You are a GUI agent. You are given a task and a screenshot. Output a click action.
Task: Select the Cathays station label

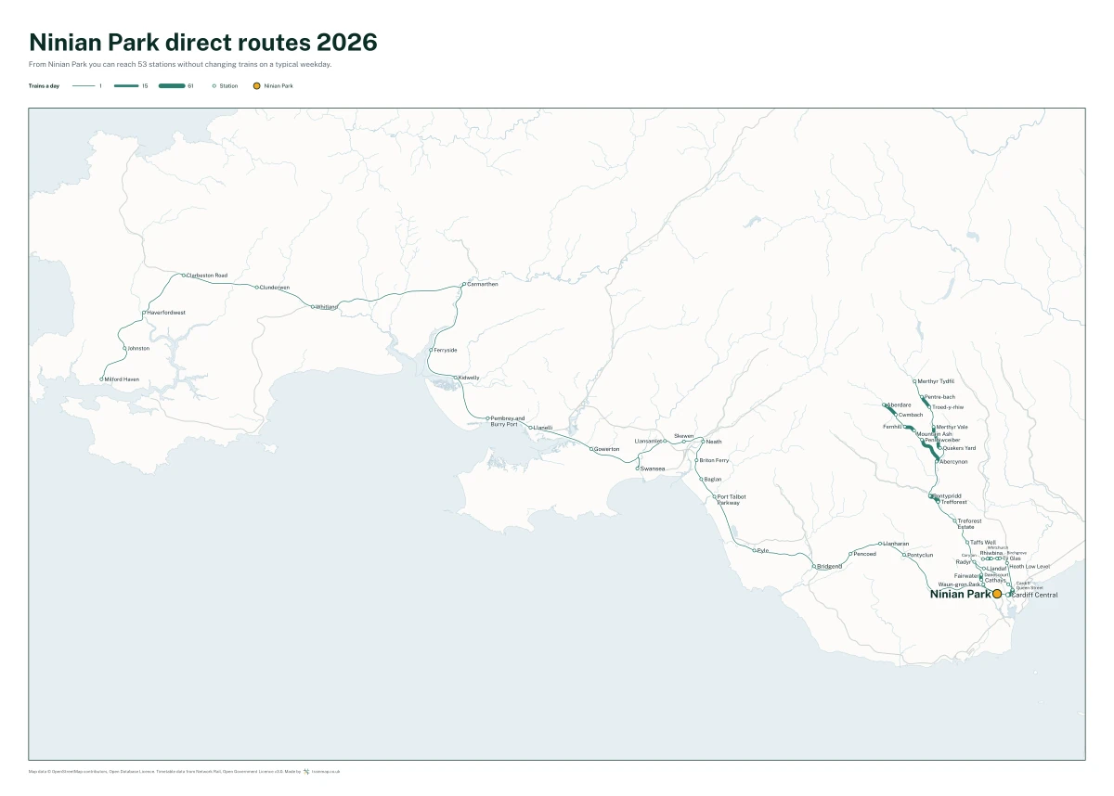click(x=994, y=580)
